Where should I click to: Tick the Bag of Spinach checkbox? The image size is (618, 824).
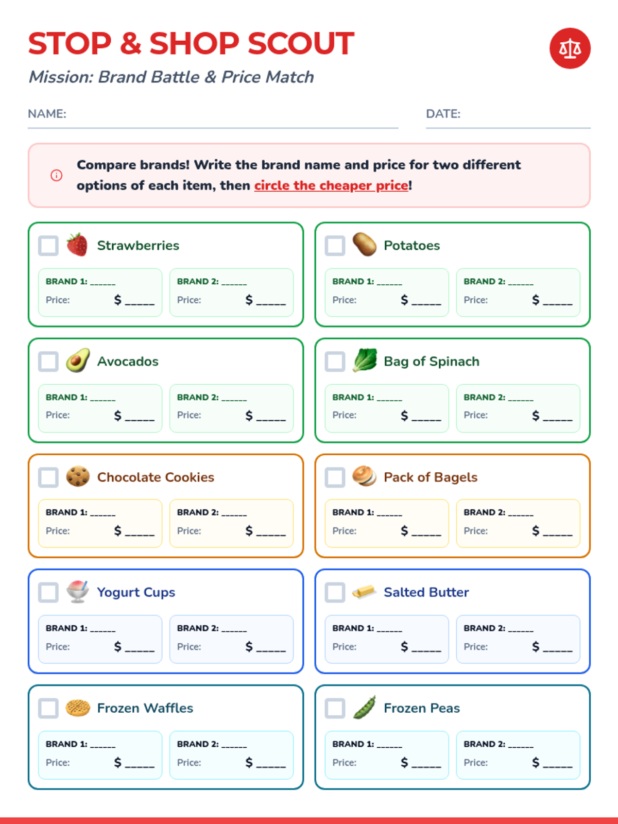tap(335, 362)
